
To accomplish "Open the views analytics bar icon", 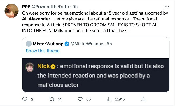I will (109, 99).
